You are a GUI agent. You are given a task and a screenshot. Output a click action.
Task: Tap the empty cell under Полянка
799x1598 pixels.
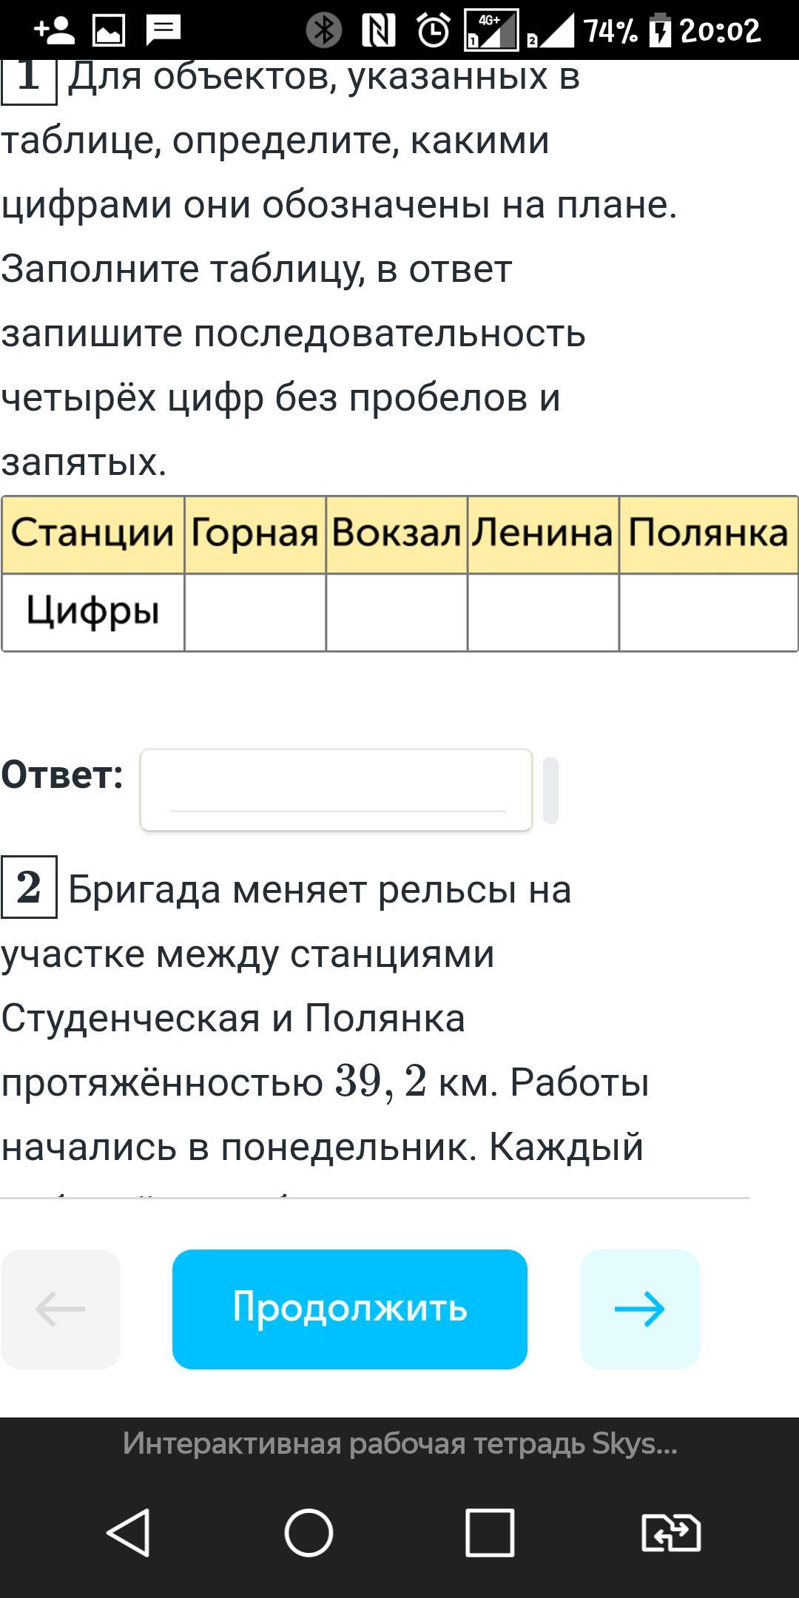pos(708,613)
